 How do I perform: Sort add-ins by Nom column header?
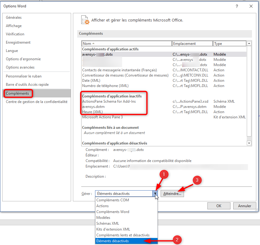[x=126, y=44]
